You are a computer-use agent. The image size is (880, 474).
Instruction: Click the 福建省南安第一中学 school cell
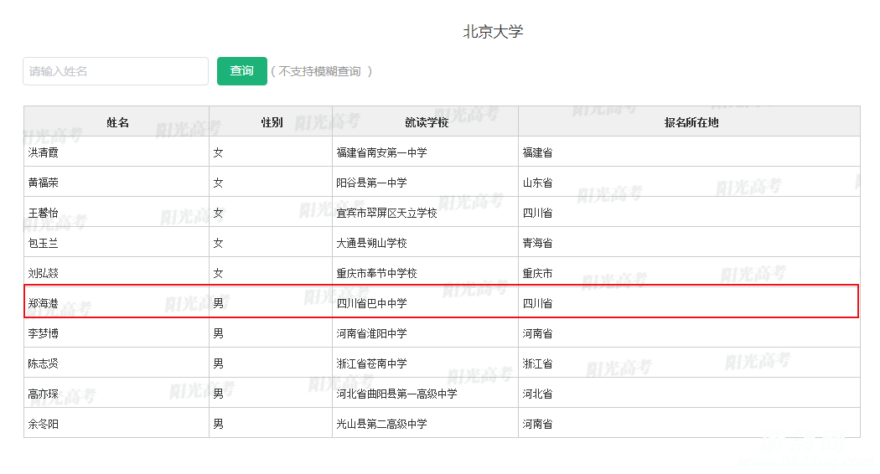[381, 152]
